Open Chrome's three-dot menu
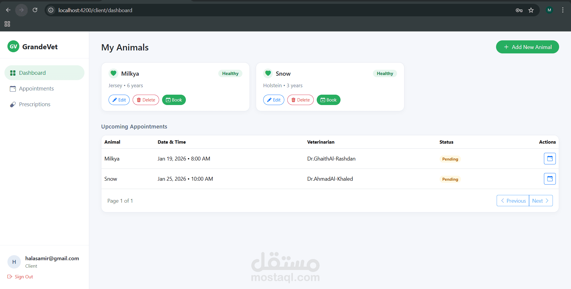 pyautogui.click(x=563, y=10)
